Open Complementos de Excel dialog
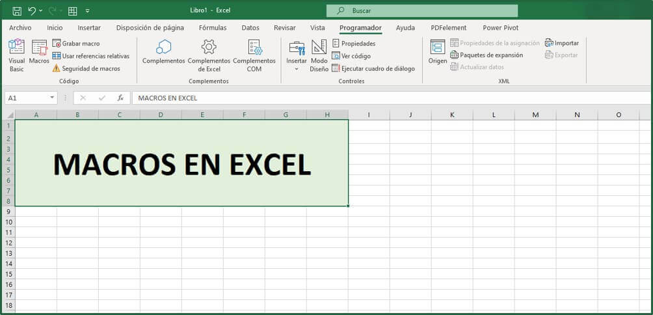This screenshot has width=653, height=315. coord(209,55)
